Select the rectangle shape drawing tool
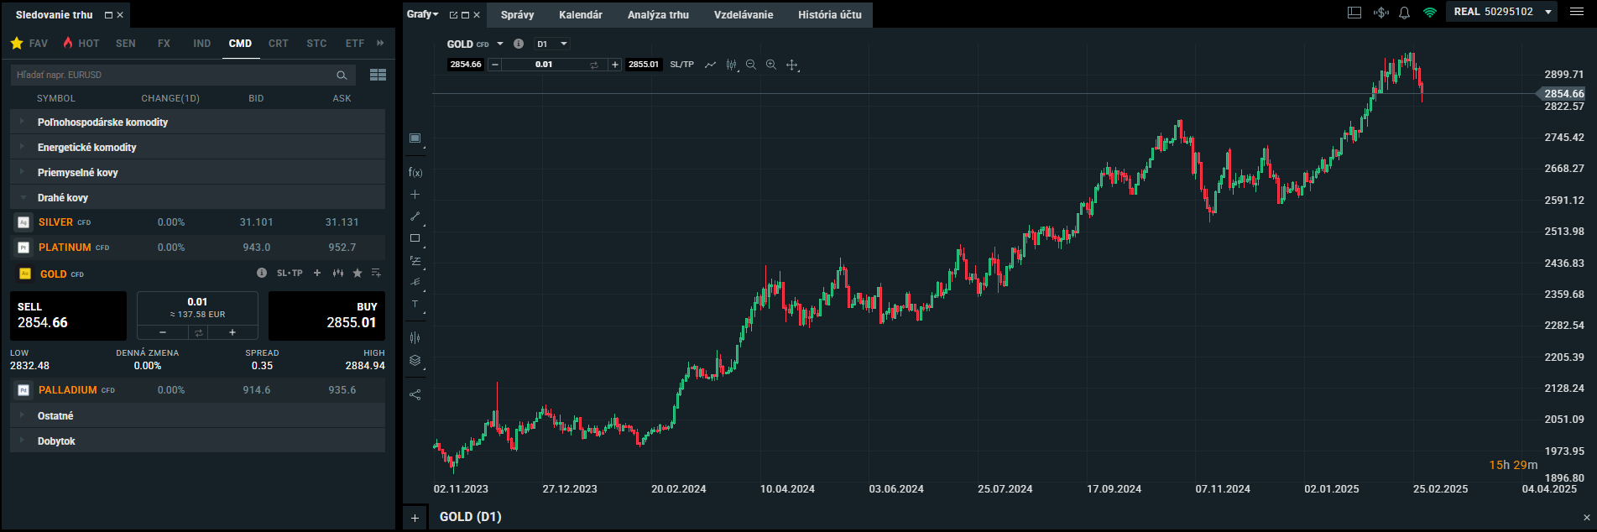The image size is (1597, 532). pos(415,238)
